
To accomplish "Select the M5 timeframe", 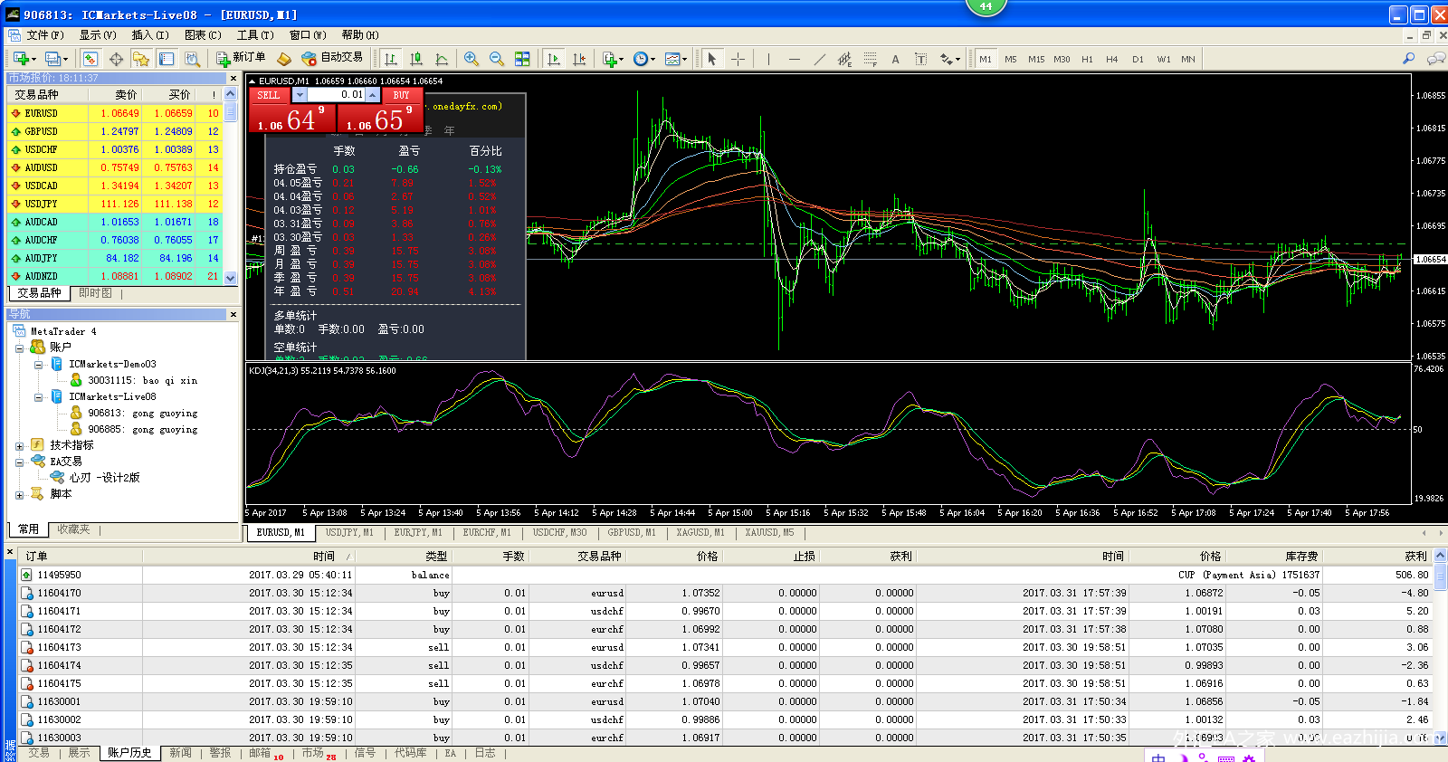I will pyautogui.click(x=1010, y=59).
